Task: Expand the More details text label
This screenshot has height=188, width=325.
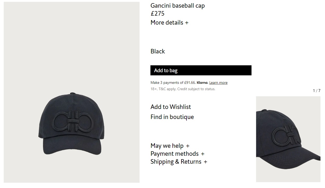Action: point(167,23)
